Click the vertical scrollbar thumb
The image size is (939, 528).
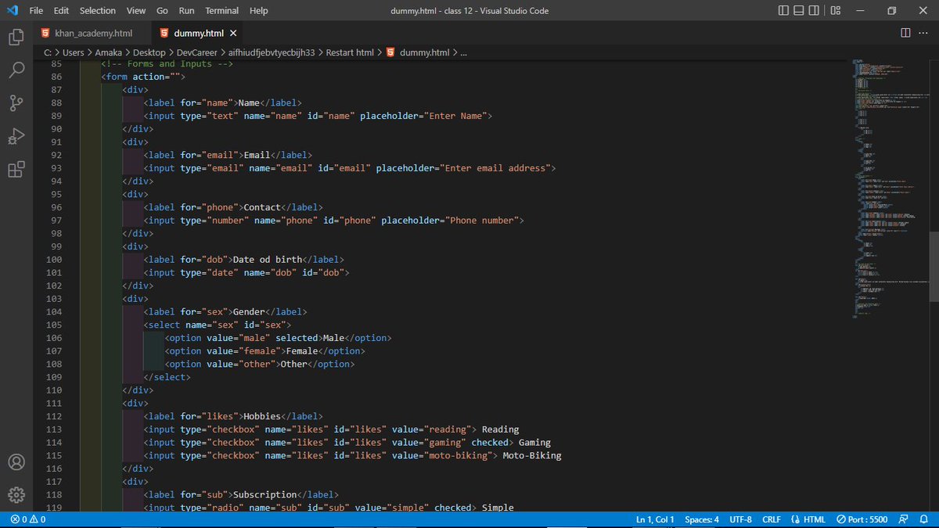click(x=934, y=265)
